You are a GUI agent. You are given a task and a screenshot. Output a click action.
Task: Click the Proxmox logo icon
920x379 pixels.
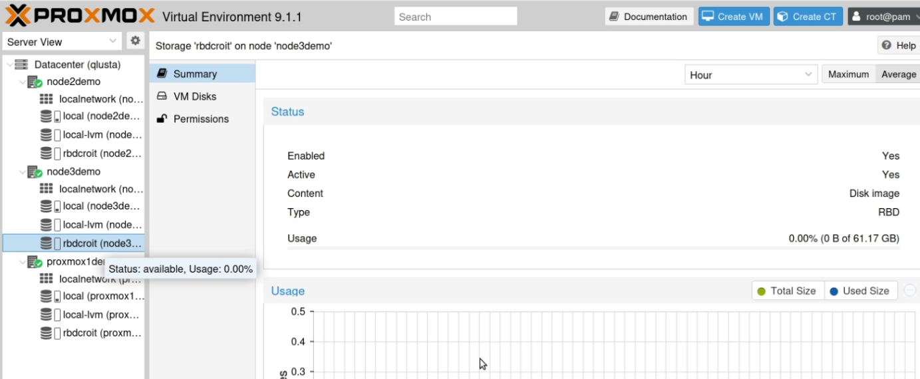pos(17,15)
